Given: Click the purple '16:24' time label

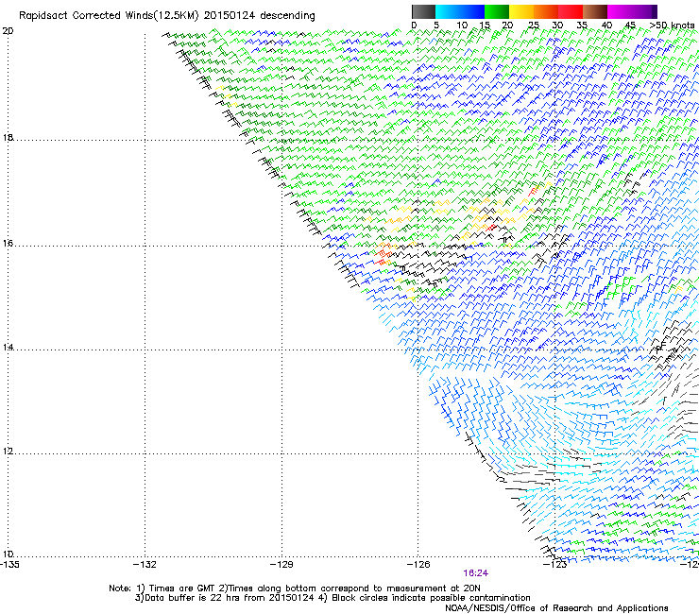Looking at the screenshot, I should [475, 573].
